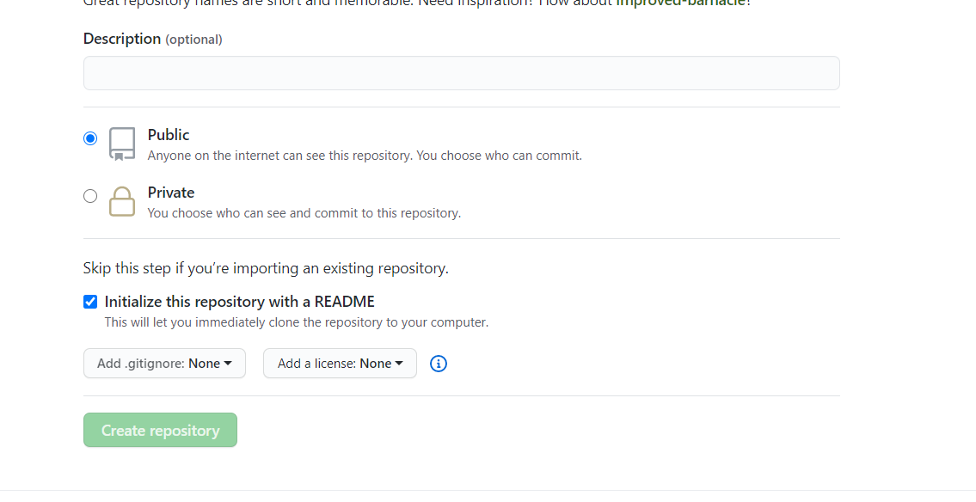Click the blue info icon near the license dropdown

439,364
